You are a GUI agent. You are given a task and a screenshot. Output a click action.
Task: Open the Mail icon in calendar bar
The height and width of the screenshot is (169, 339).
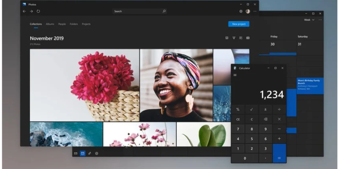tap(76, 153)
